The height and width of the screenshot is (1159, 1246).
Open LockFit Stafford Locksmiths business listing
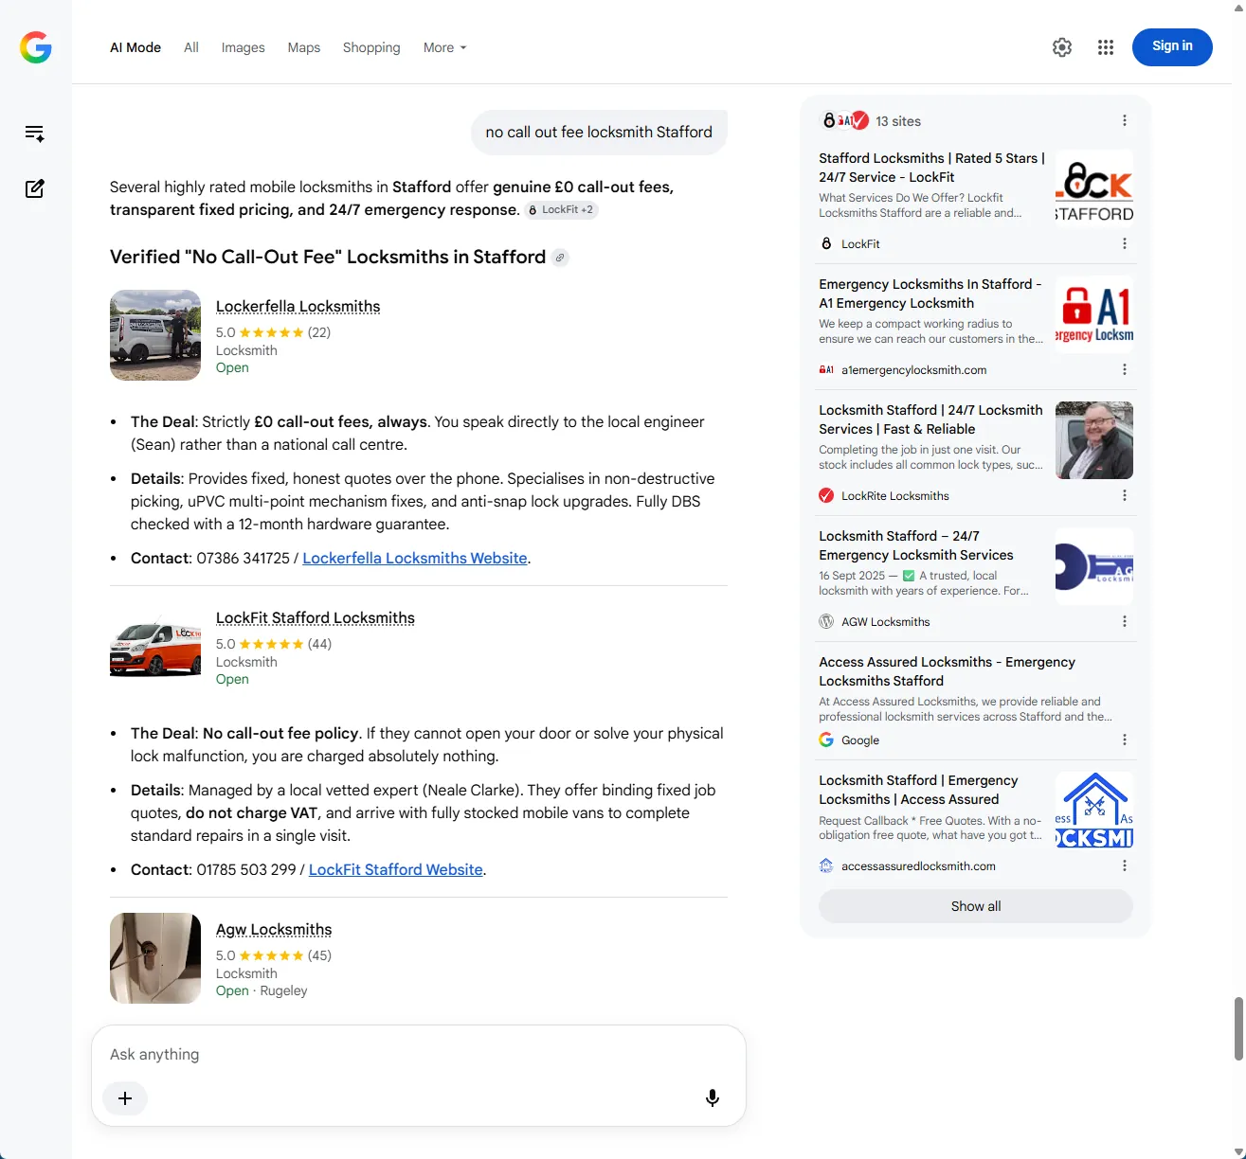pos(316,617)
